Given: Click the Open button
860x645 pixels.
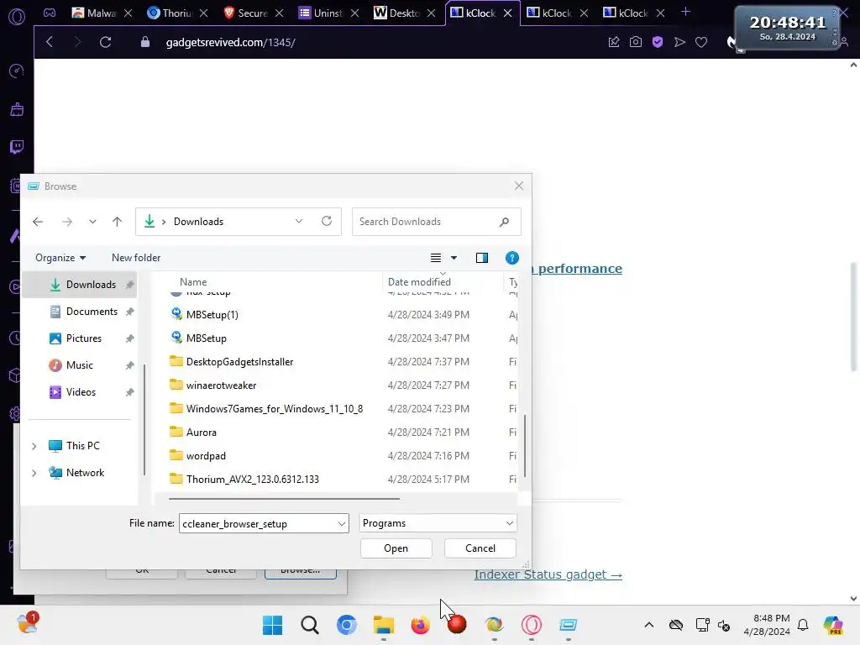Looking at the screenshot, I should click(x=396, y=548).
